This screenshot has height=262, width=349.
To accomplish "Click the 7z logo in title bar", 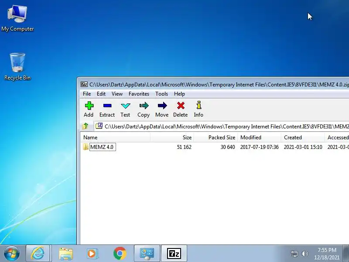I will (84, 84).
